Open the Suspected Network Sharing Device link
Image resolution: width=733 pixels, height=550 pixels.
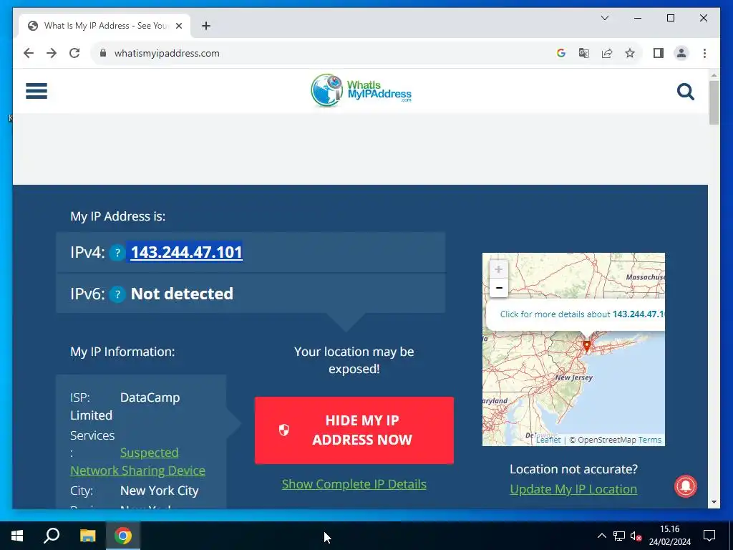click(x=137, y=462)
